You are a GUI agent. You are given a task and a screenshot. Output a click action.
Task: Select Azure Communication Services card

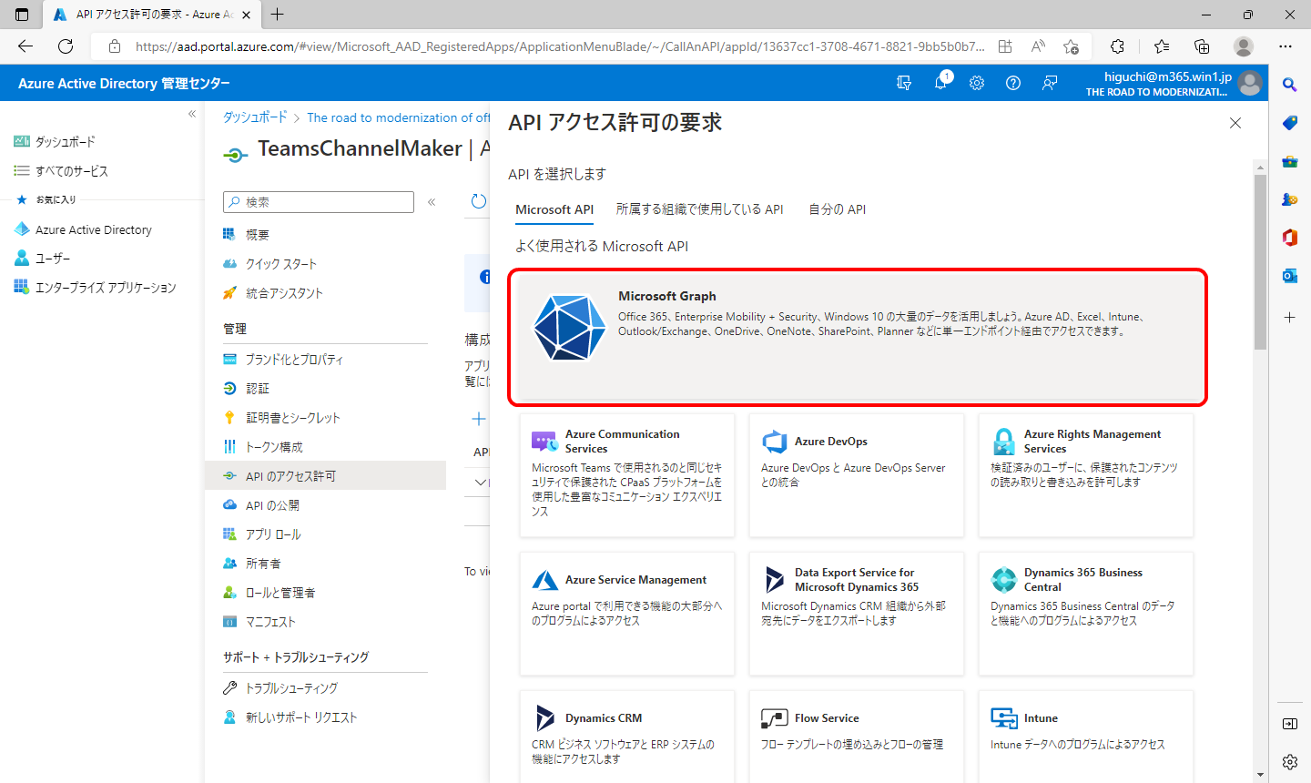coord(627,475)
